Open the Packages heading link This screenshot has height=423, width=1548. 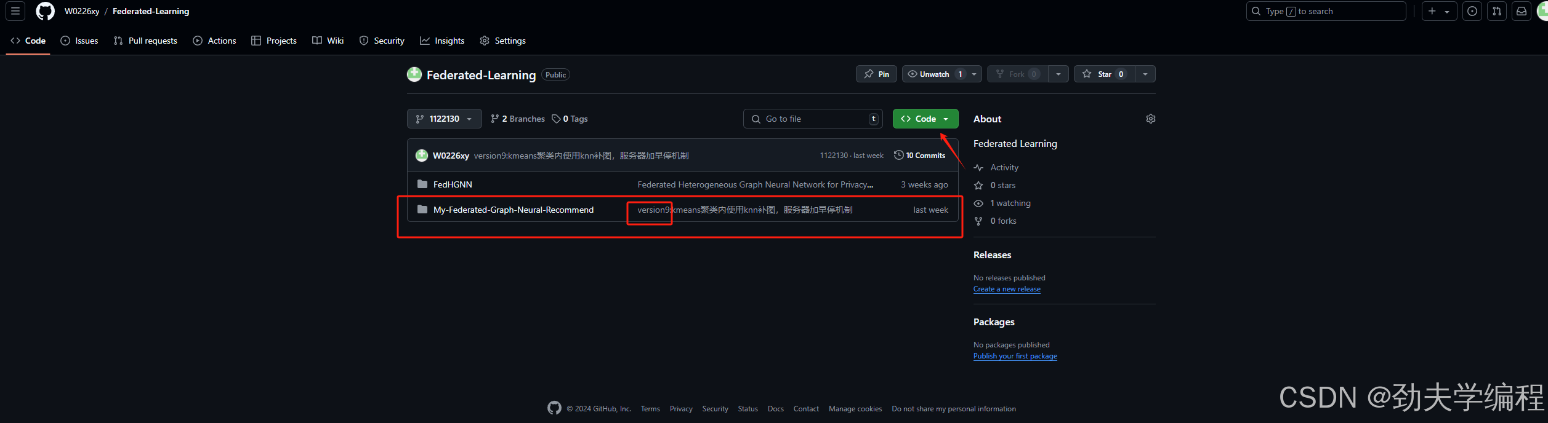(994, 322)
